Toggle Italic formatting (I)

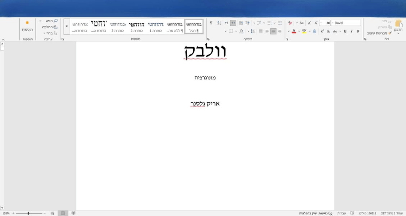[x=351, y=31]
